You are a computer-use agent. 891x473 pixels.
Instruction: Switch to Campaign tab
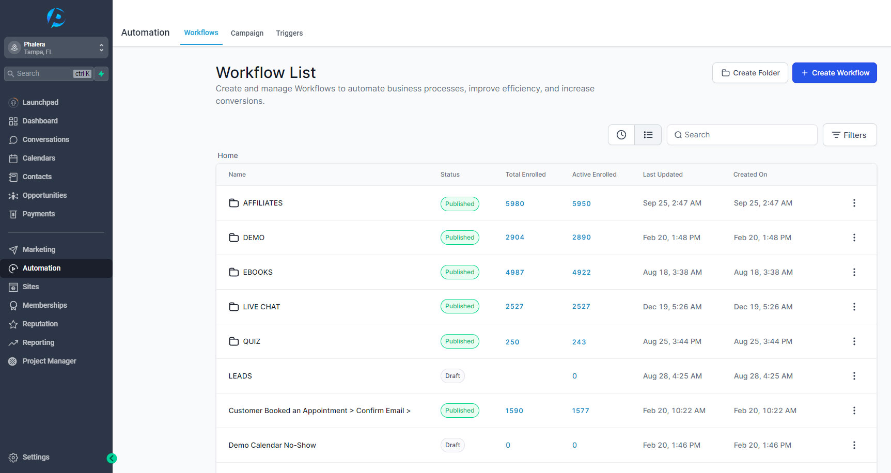pos(247,33)
